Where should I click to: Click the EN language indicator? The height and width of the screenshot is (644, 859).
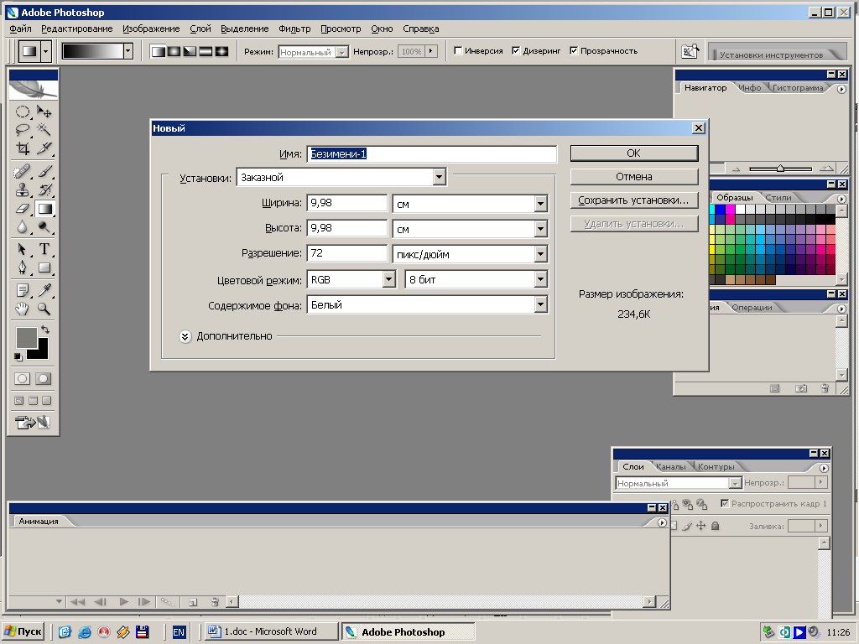click(x=179, y=632)
